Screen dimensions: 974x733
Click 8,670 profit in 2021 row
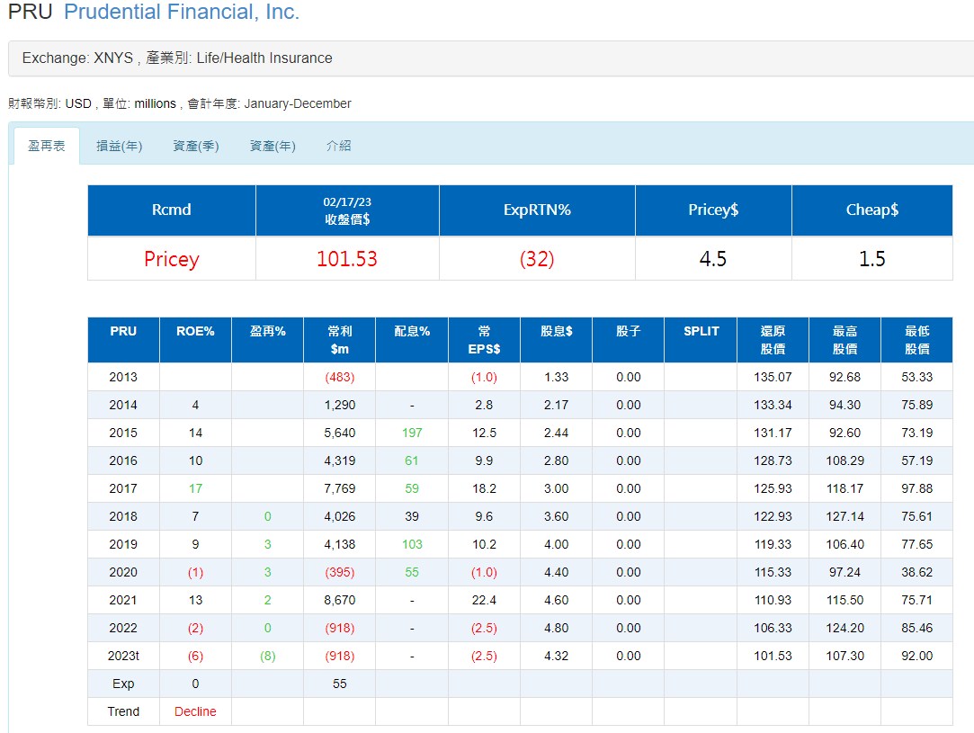pyautogui.click(x=340, y=601)
